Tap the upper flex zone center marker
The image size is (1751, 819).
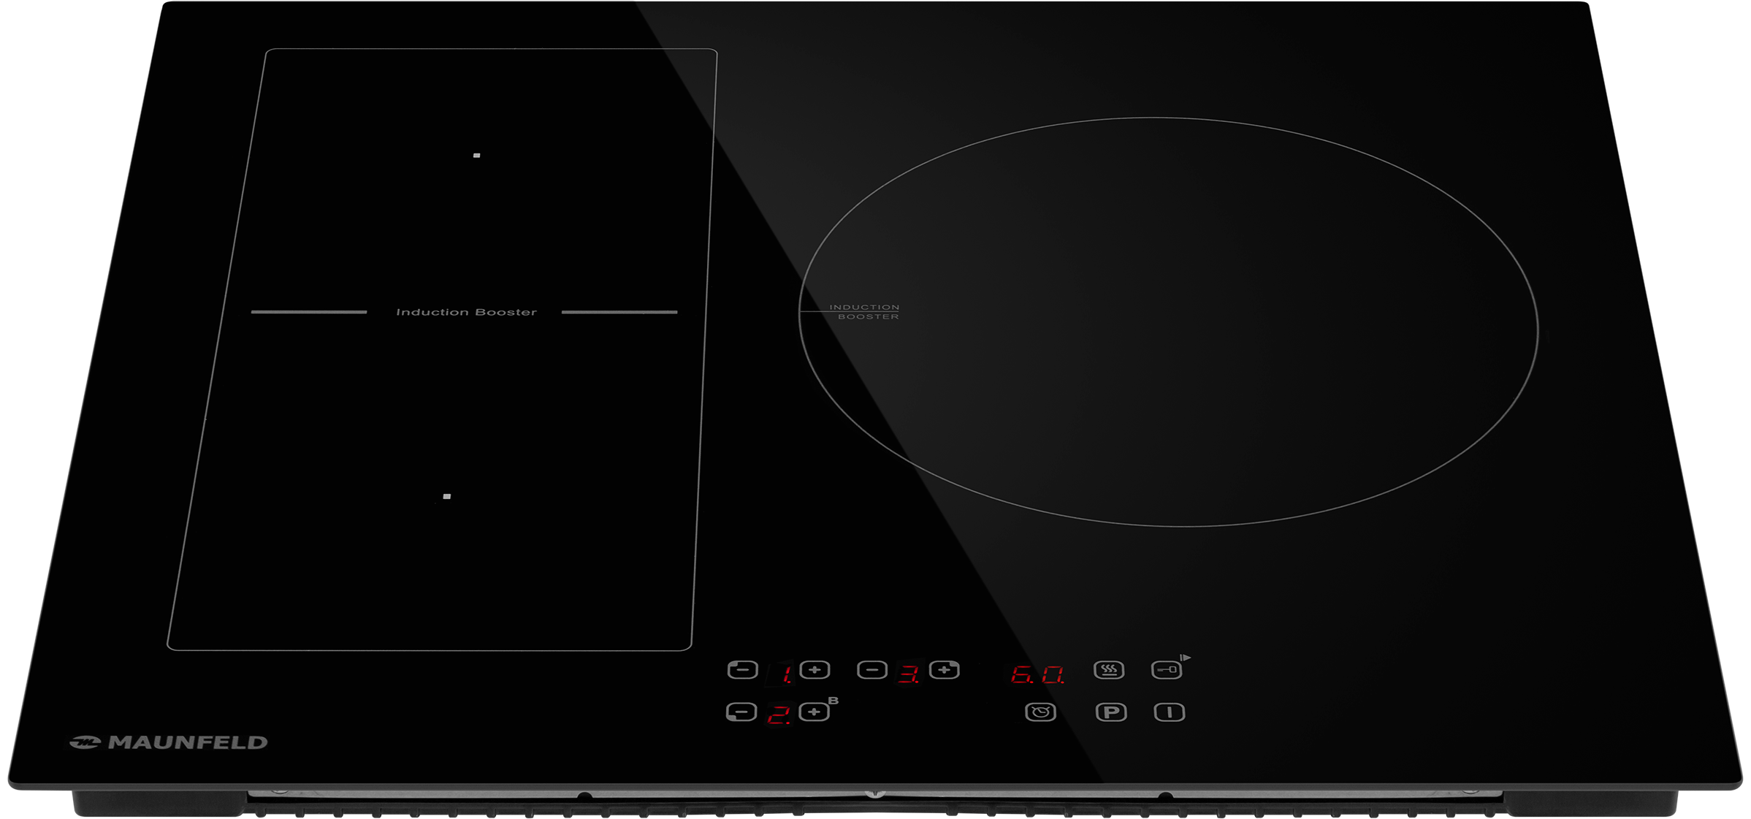point(476,156)
